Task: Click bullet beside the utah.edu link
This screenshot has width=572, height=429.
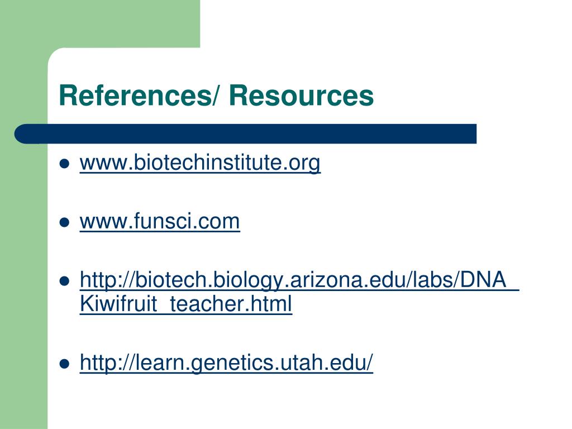Action: pos(64,363)
